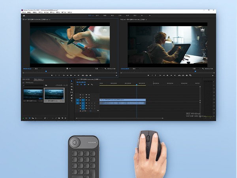Open Sort Icons dropdown in Project panel
This screenshot has width=237, height=178.
[x=46, y=118]
